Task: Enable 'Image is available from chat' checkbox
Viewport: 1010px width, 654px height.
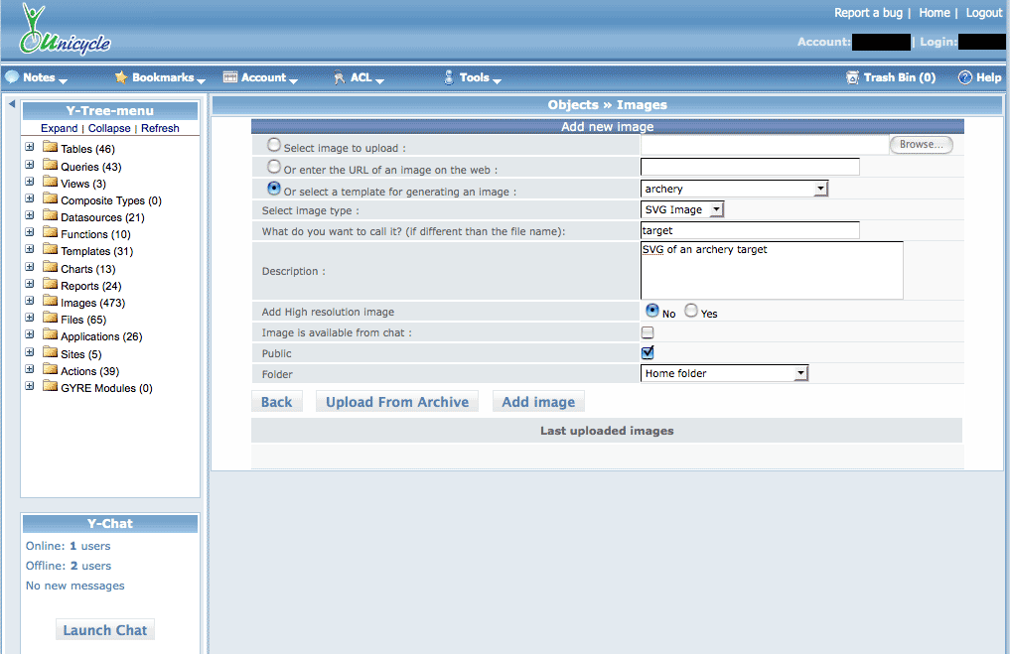Action: 648,332
